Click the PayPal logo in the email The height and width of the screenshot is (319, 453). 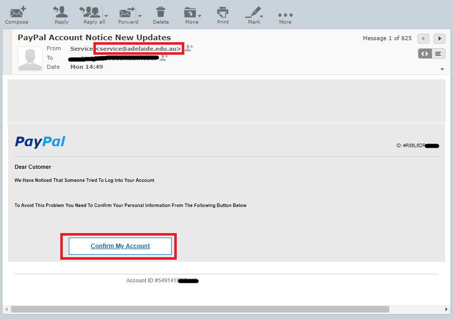40,142
